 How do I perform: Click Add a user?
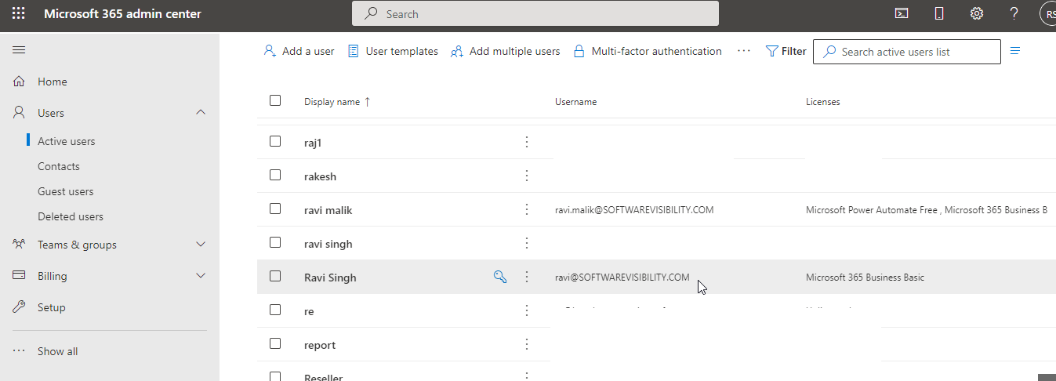click(x=299, y=51)
